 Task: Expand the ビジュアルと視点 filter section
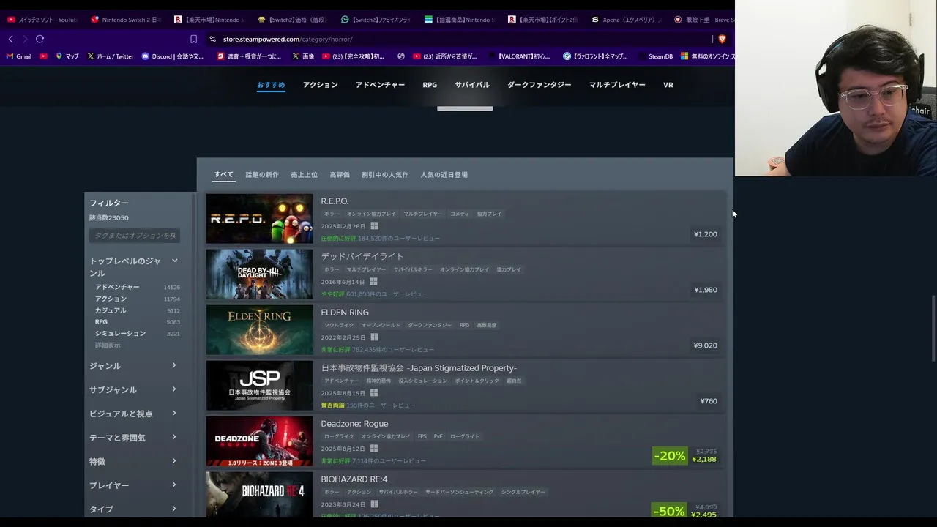pyautogui.click(x=134, y=414)
